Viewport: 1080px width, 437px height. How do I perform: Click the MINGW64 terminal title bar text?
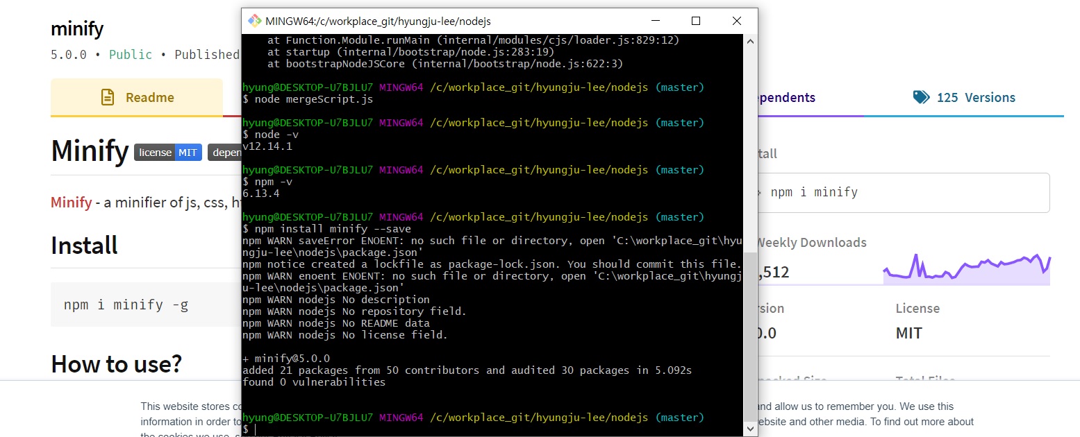(x=378, y=22)
